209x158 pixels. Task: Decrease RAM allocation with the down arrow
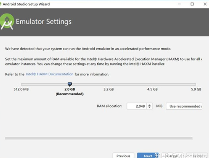coord(150,108)
